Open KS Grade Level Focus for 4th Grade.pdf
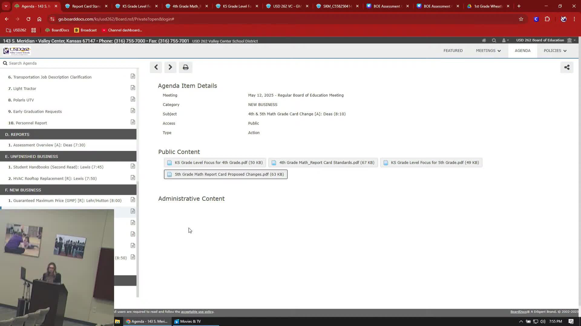 (215, 163)
